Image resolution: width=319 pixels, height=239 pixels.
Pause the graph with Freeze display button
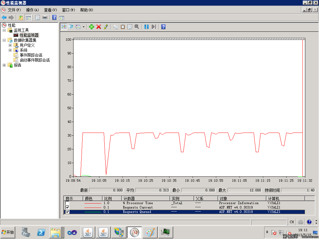tap(146, 27)
